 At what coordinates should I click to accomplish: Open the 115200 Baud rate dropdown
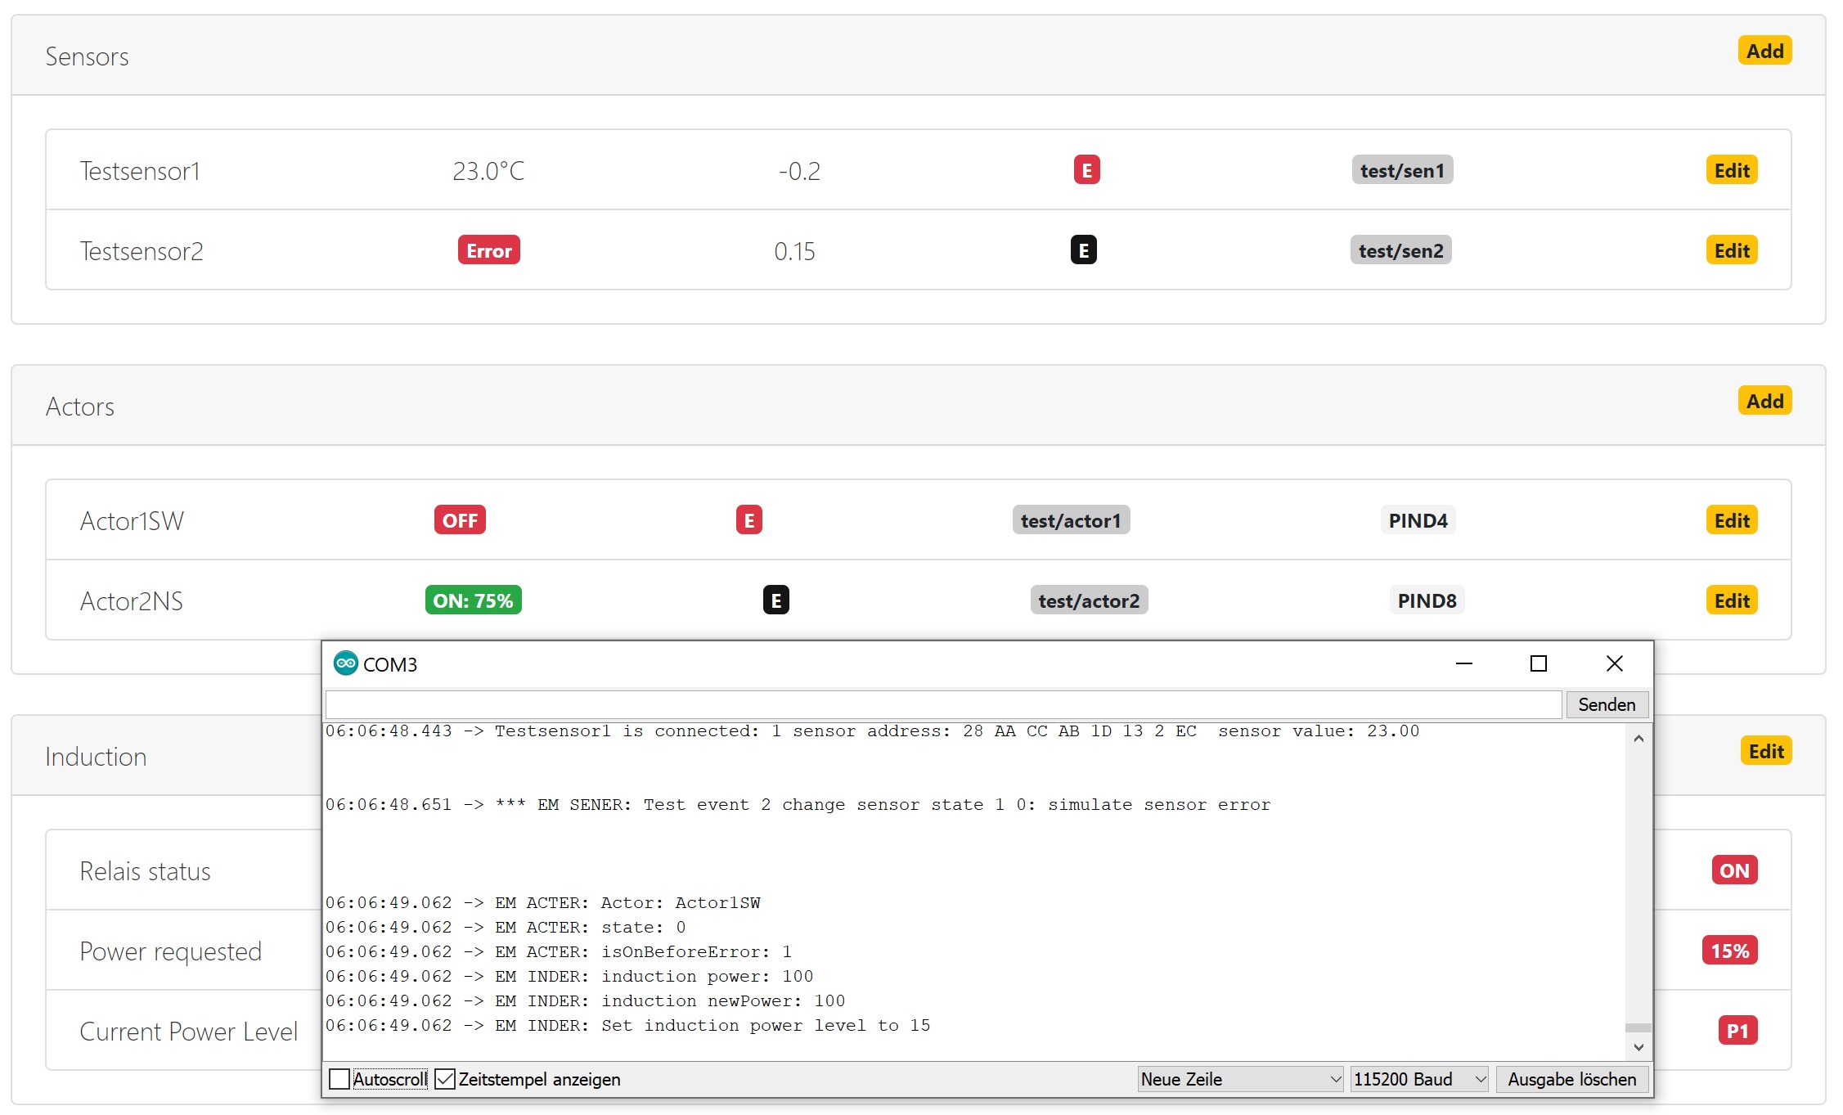1418,1079
